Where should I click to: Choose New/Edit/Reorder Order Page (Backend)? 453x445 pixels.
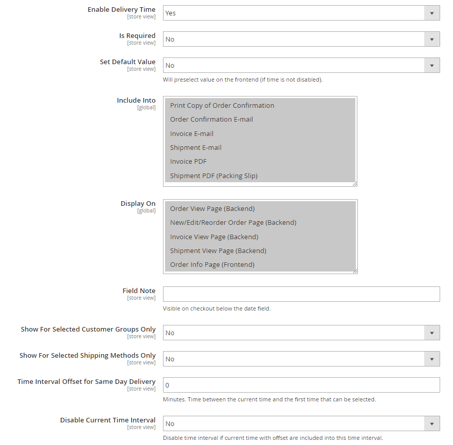point(260,223)
